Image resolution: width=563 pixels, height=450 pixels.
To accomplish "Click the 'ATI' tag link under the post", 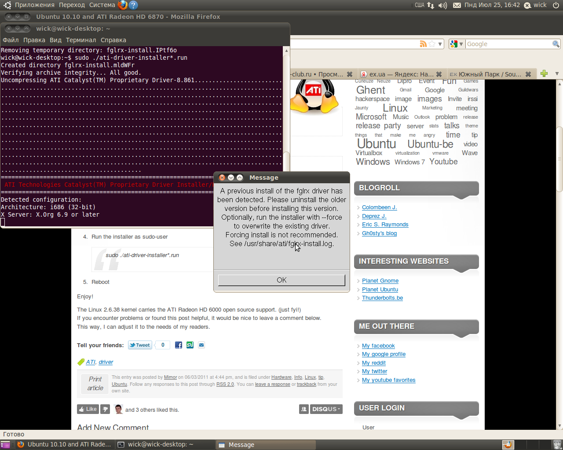I will (x=91, y=362).
